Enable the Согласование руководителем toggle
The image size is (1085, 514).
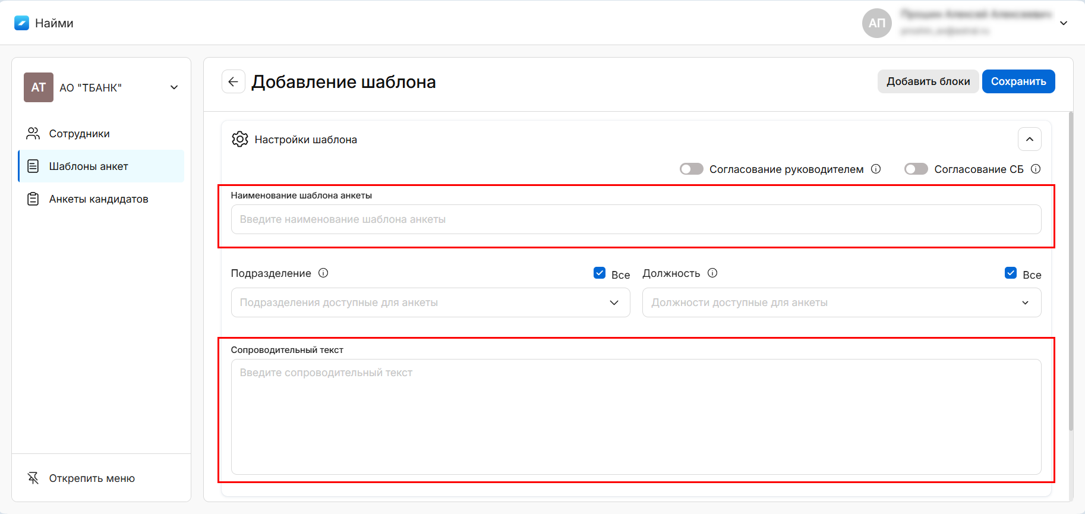[x=692, y=169]
